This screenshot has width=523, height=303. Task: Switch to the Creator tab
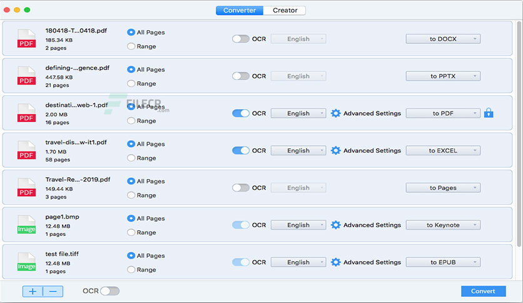point(285,11)
